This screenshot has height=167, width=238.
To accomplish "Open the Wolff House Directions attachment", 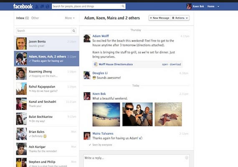I will pos(165,64).
